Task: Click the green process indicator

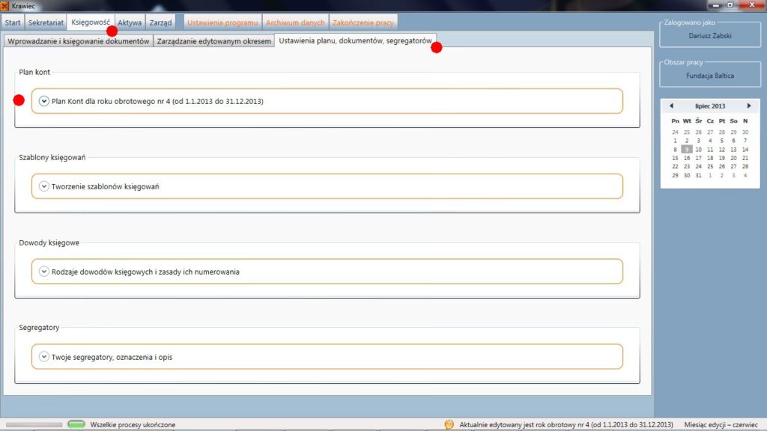Action: [x=76, y=424]
